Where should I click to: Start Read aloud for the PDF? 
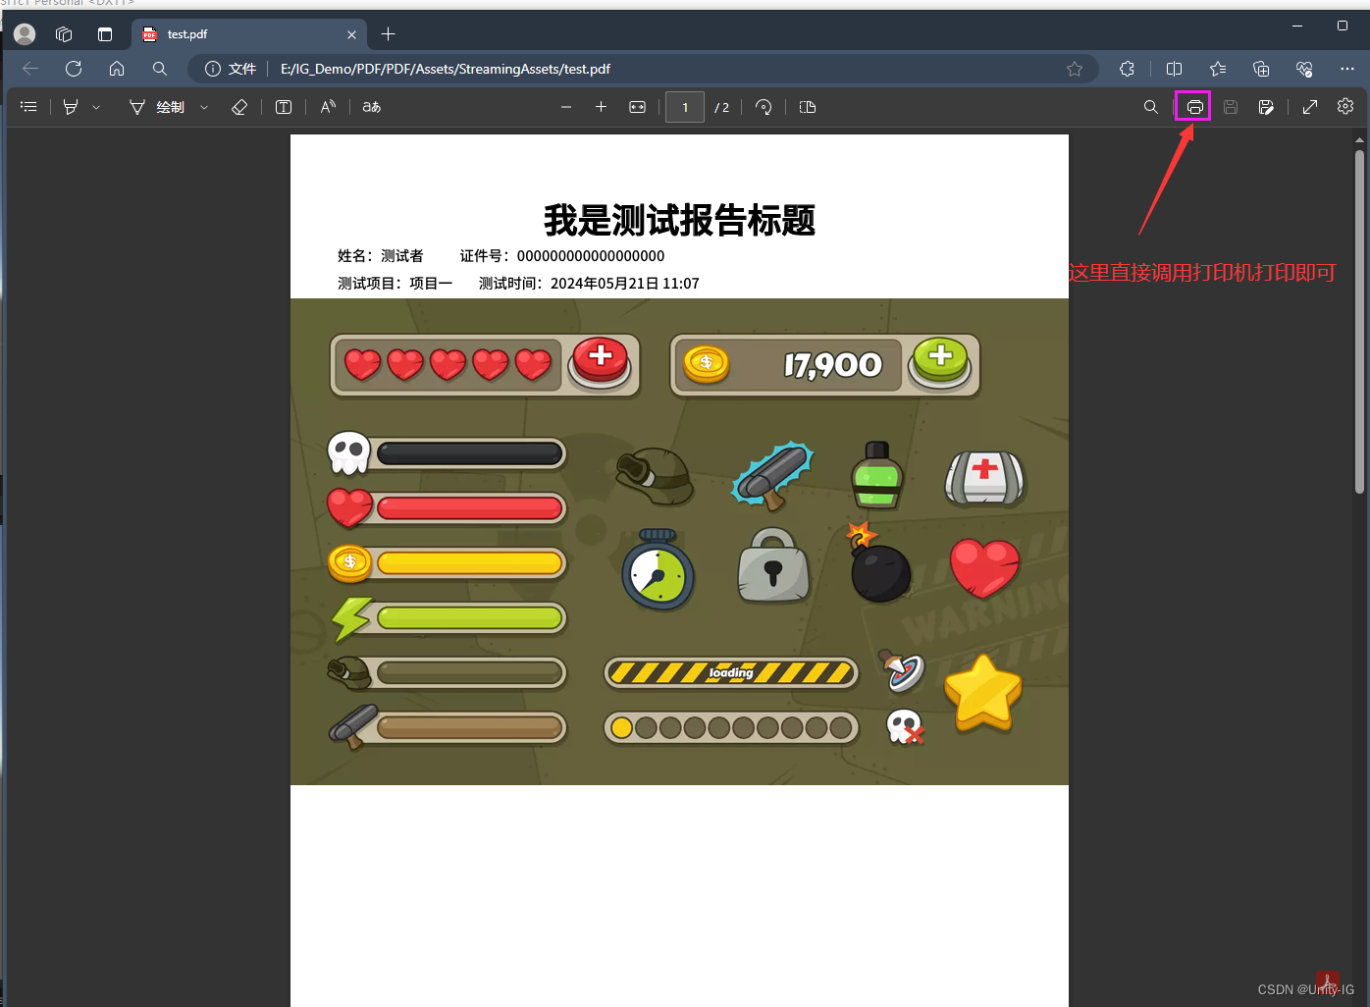(328, 107)
